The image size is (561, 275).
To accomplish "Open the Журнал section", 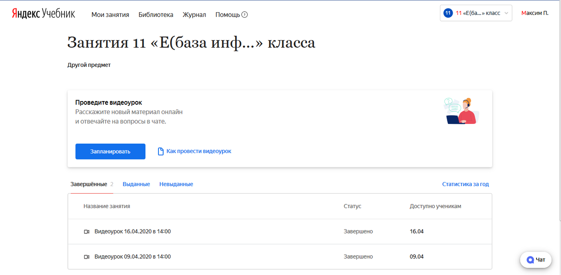I will pos(194,14).
